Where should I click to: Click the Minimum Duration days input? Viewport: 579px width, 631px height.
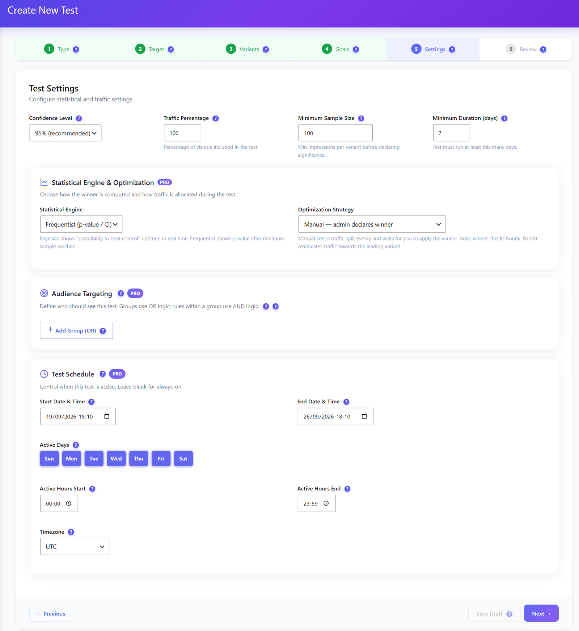click(x=452, y=133)
